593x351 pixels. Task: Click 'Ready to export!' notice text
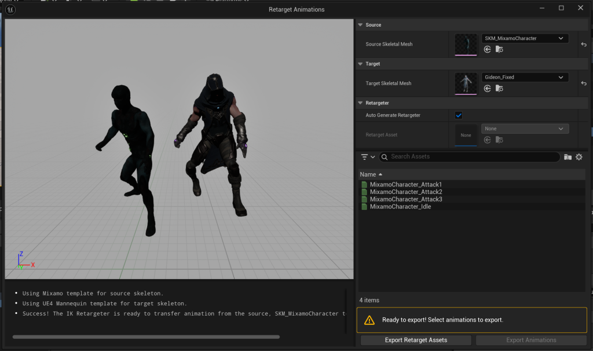tap(442, 320)
